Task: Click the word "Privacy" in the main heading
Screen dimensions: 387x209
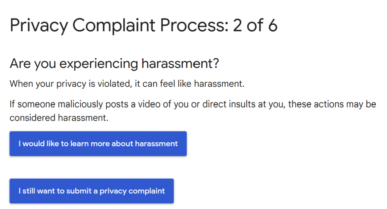Action: [39, 25]
